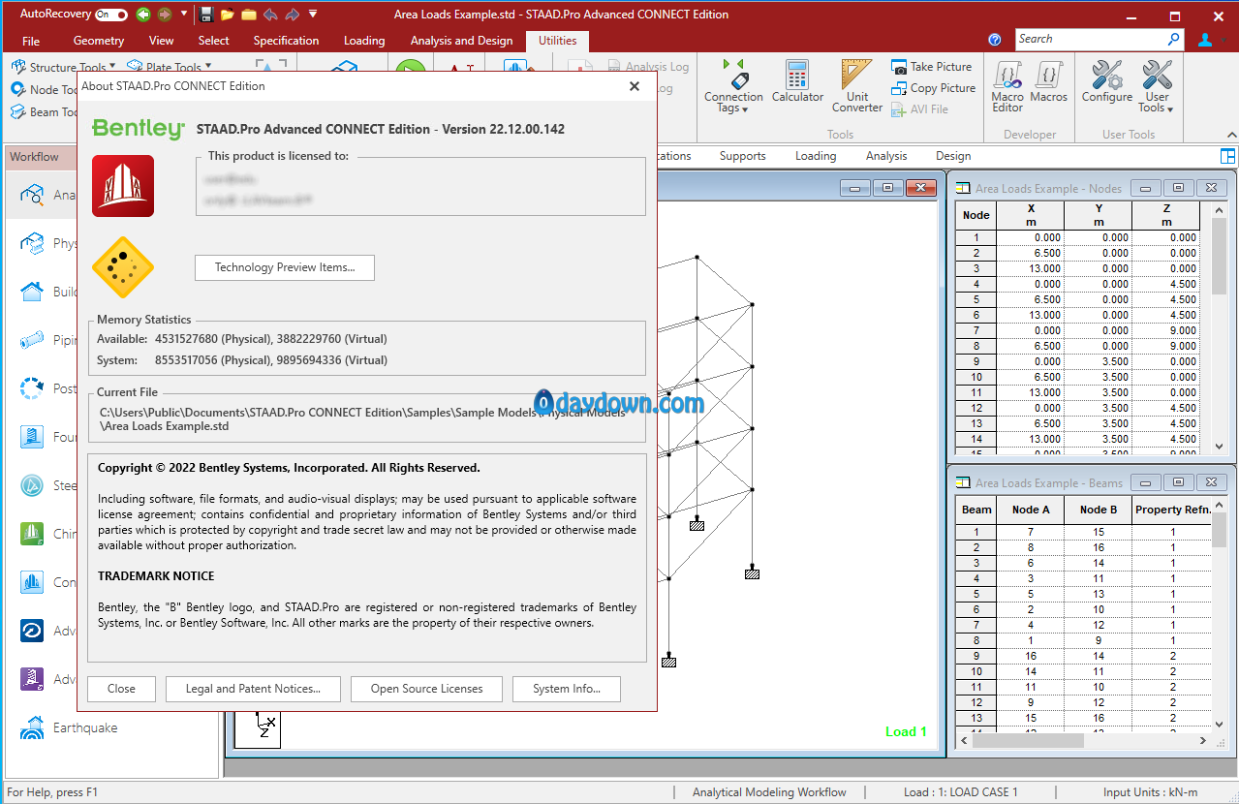Click Beam 9 row in Beams table

click(x=1083, y=656)
